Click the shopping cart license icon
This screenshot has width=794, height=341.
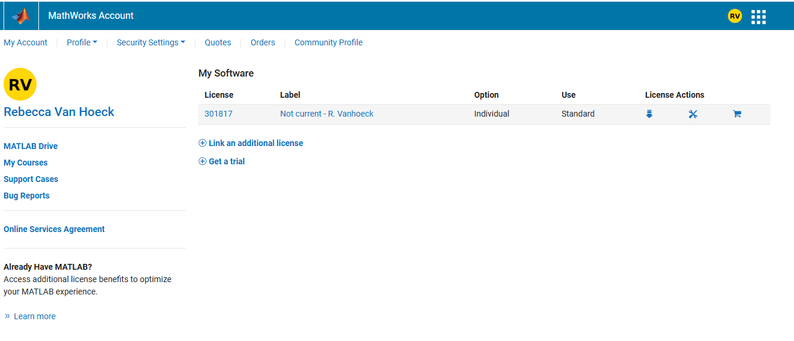737,114
